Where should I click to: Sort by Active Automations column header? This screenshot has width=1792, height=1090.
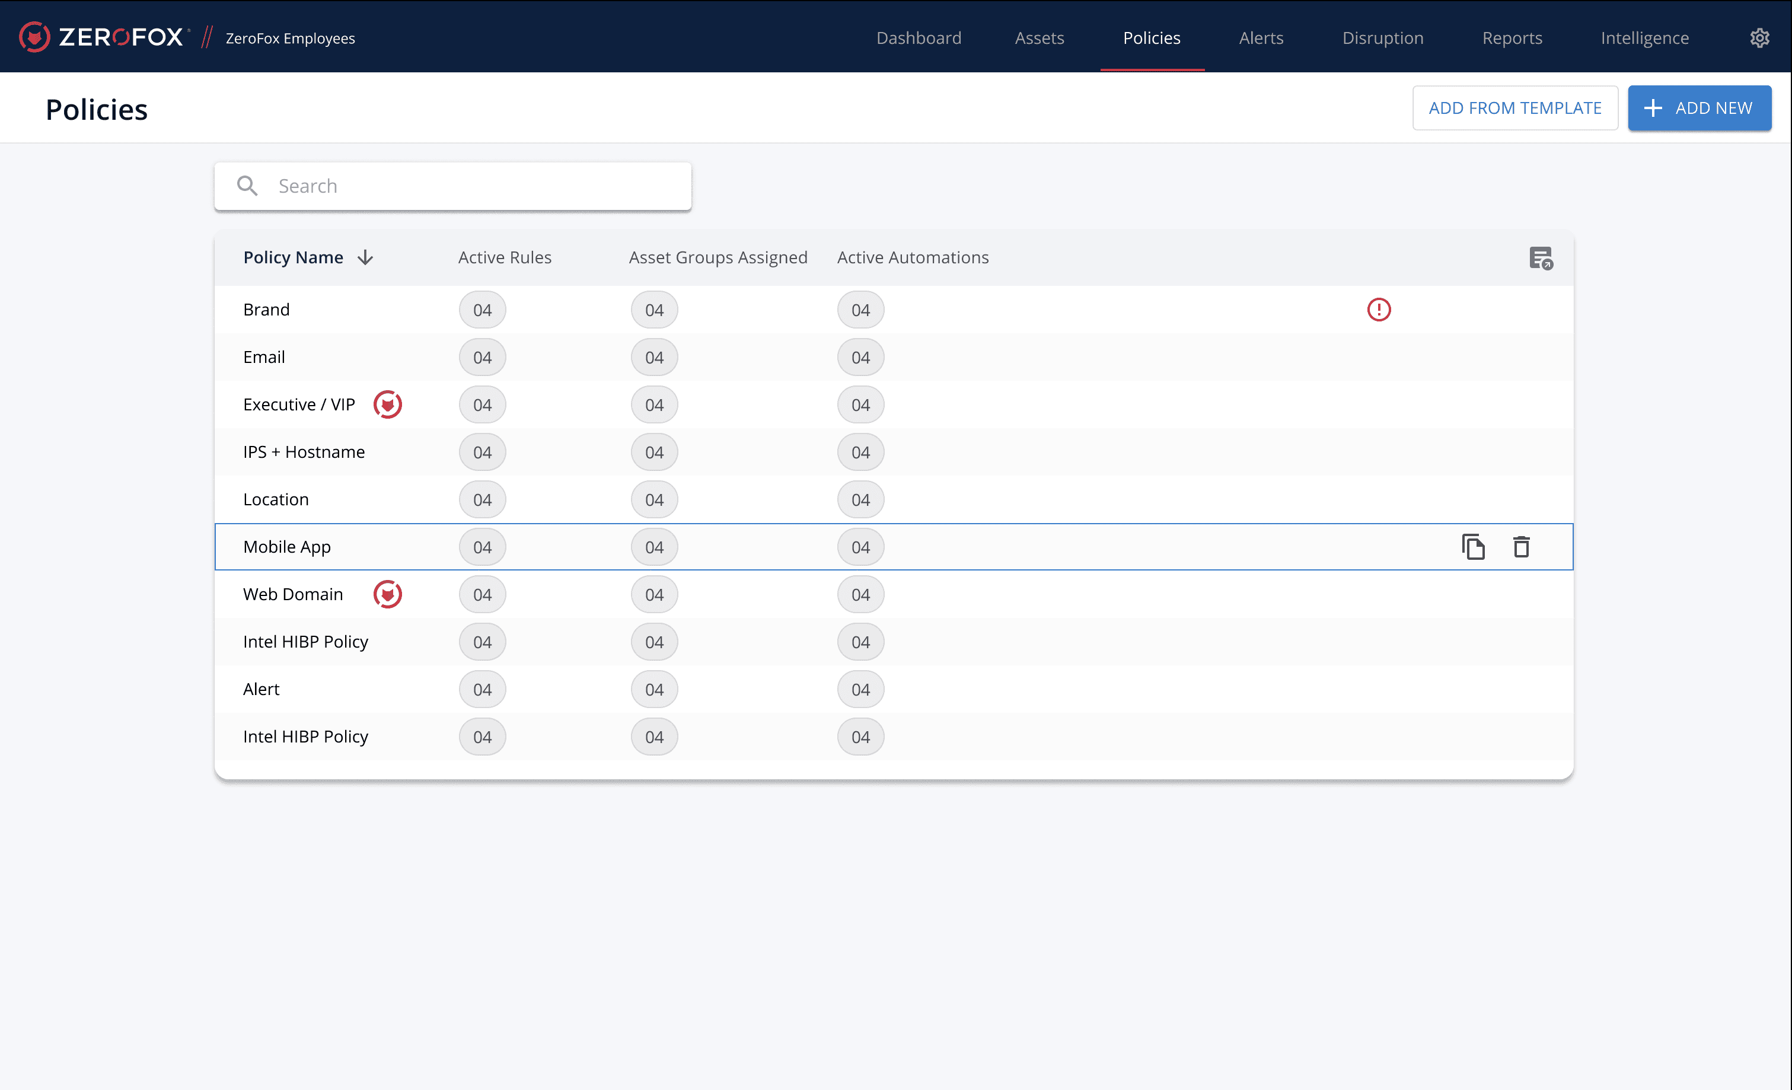(x=912, y=257)
